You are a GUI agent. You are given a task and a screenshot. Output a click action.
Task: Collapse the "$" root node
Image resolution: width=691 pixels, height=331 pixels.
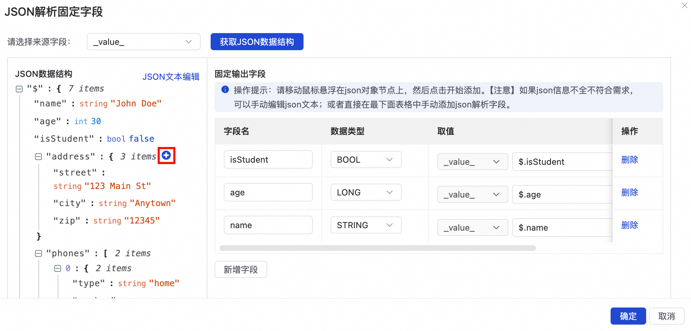(19, 89)
